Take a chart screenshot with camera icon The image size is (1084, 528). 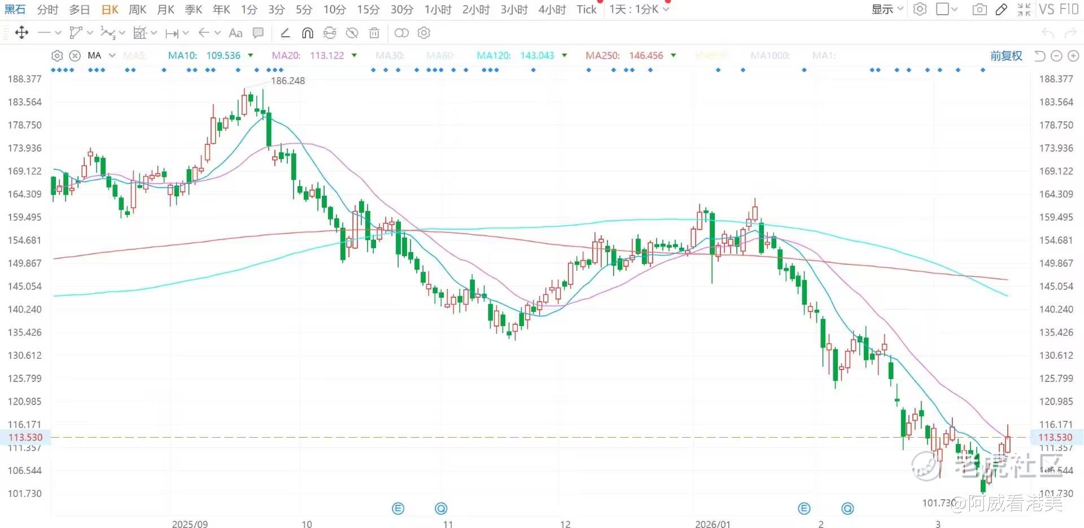click(980, 10)
